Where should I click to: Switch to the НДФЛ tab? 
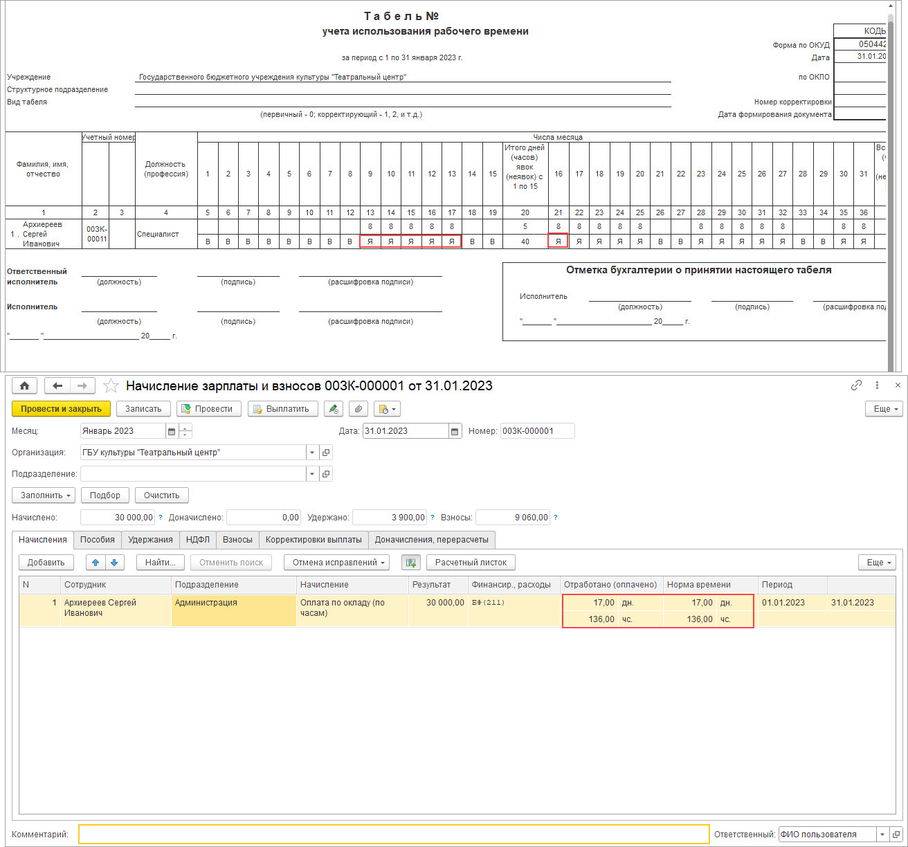198,540
